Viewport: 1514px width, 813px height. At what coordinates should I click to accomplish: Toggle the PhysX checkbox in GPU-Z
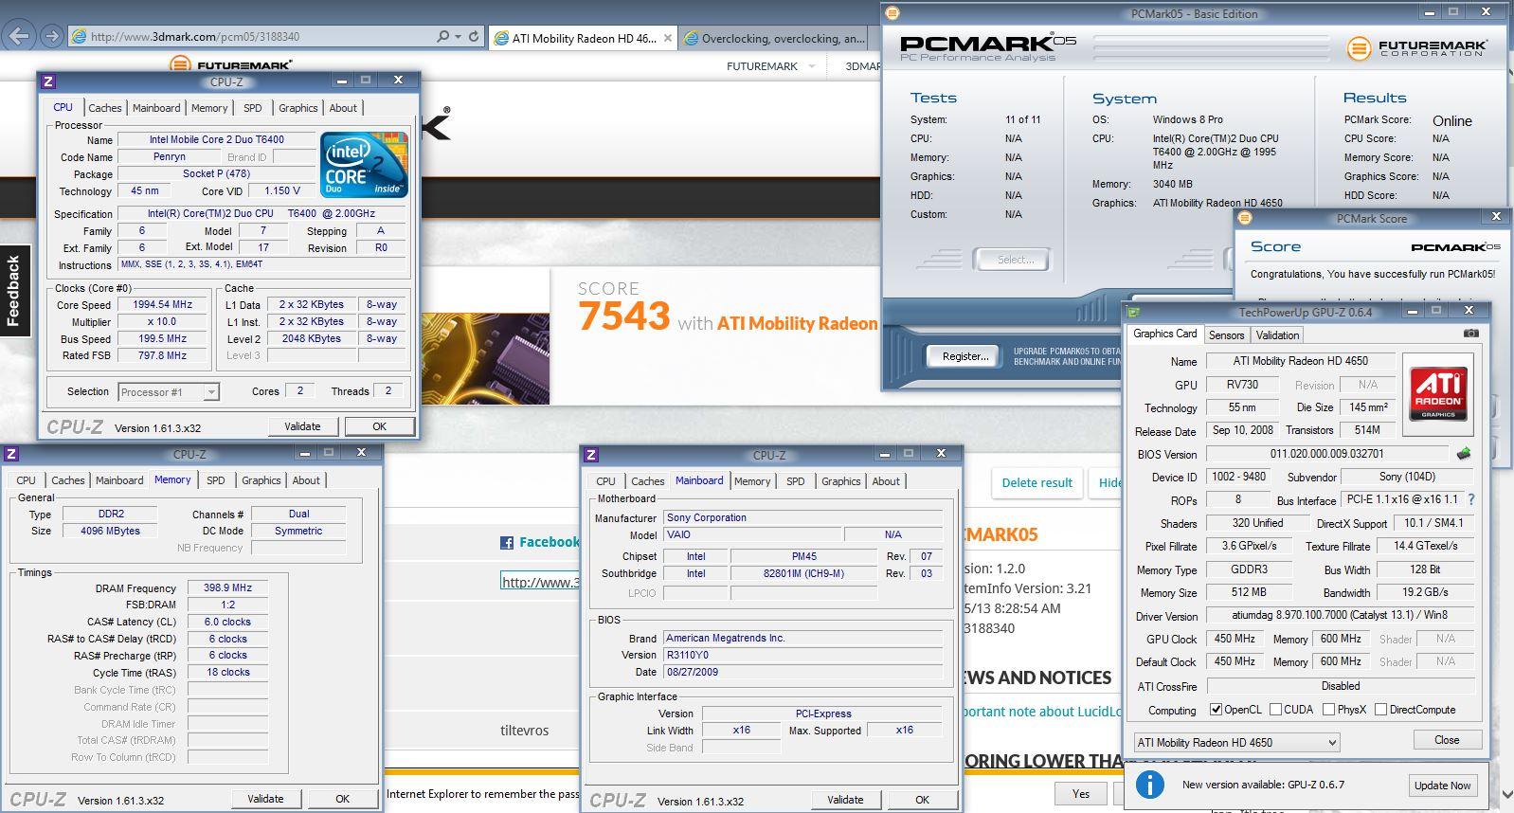click(x=1328, y=710)
